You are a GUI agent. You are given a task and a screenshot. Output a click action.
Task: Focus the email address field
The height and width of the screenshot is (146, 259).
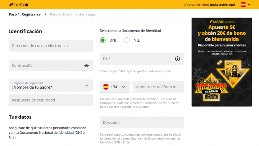(x=51, y=46)
